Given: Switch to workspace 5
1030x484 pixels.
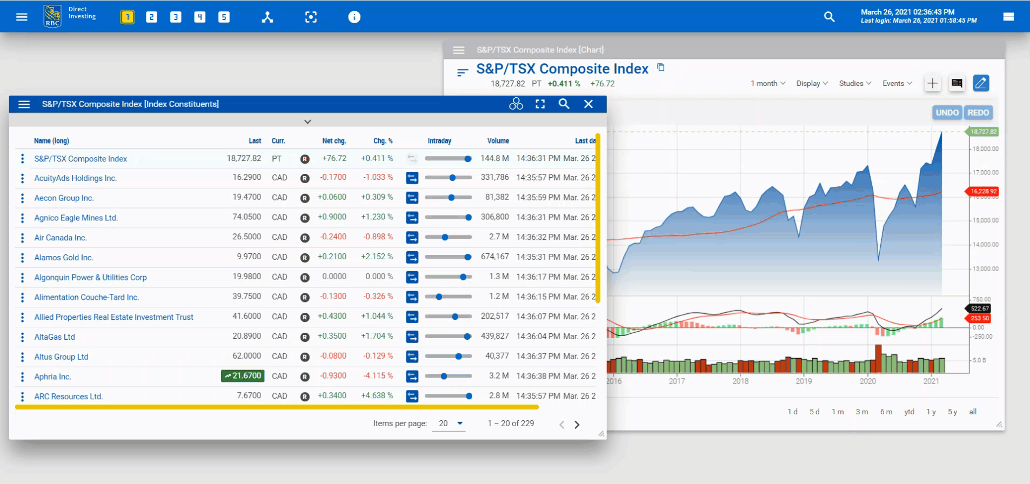Looking at the screenshot, I should (x=224, y=17).
